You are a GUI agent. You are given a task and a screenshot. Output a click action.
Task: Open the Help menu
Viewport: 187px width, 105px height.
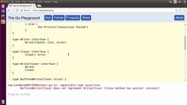[55, 2]
